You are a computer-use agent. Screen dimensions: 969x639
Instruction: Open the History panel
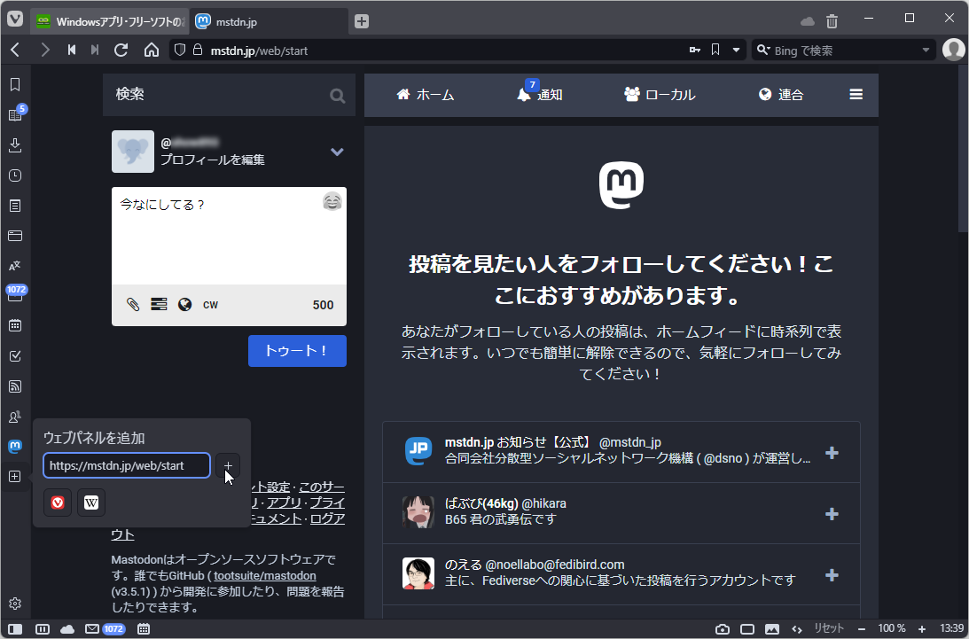point(15,175)
